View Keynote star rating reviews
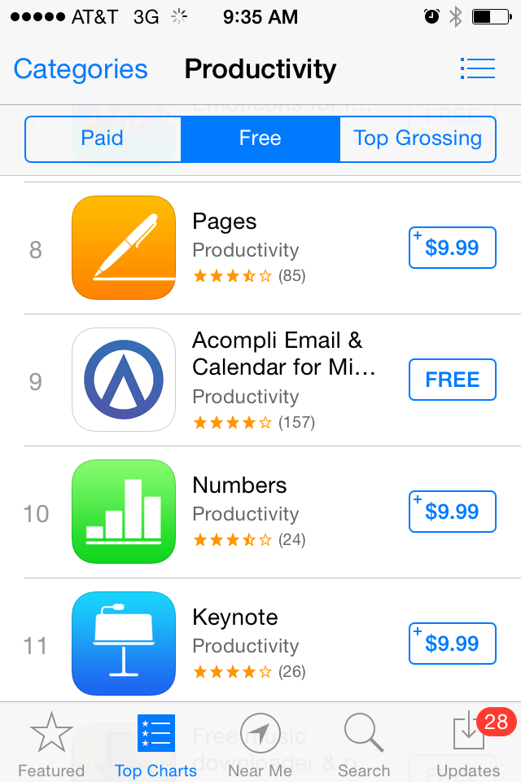 pyautogui.click(x=249, y=672)
